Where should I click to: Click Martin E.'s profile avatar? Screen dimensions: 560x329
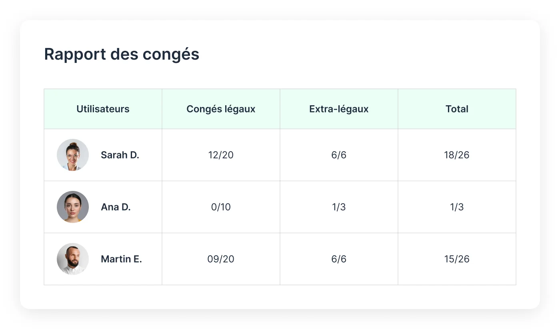(x=73, y=259)
